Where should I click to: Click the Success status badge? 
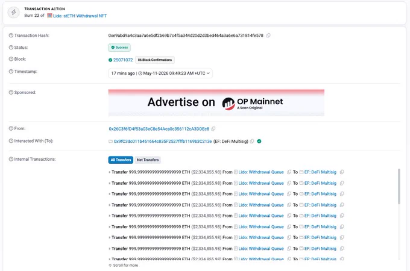pos(119,48)
